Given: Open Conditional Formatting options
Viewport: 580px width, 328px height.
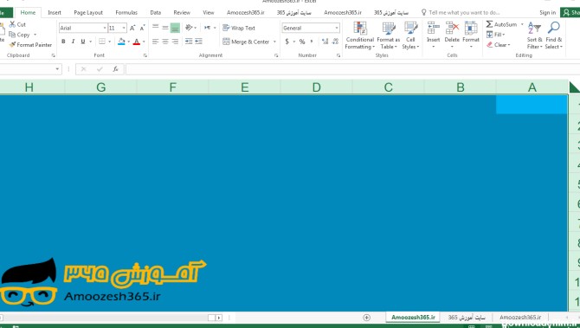Looking at the screenshot, I should point(360,35).
